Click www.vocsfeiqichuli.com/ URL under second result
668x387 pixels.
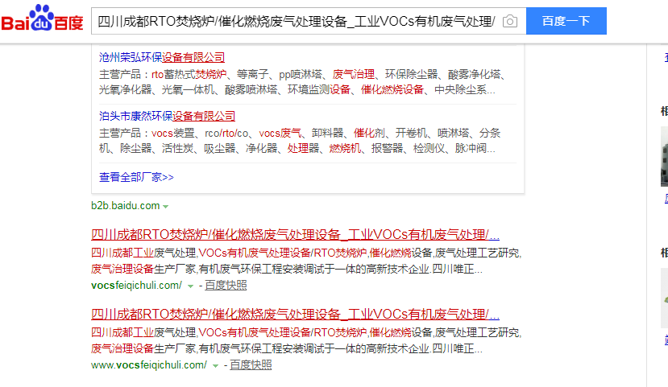149,364
